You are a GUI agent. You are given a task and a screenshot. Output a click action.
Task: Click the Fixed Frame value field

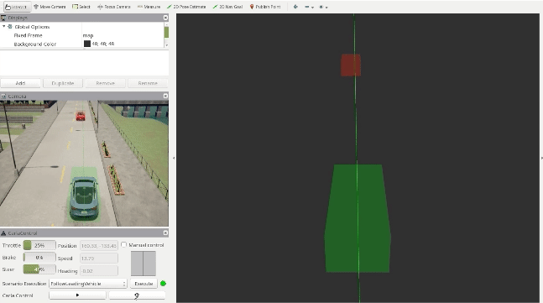tap(123, 35)
